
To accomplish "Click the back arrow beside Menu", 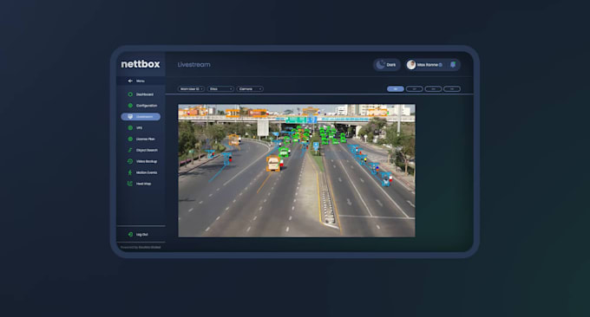I will [x=130, y=81].
